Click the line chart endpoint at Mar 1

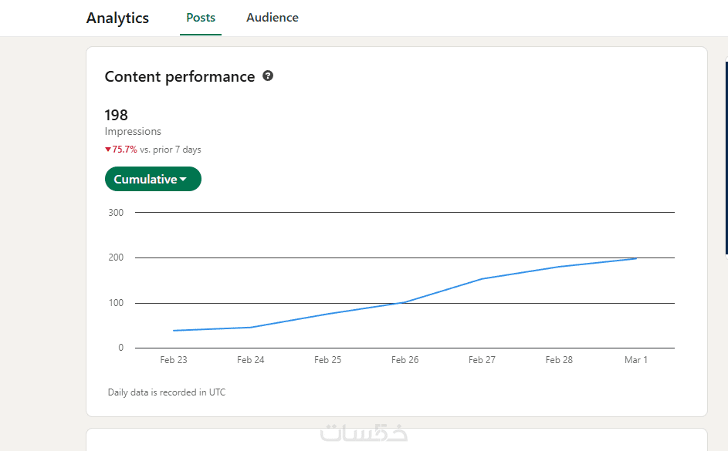636,258
